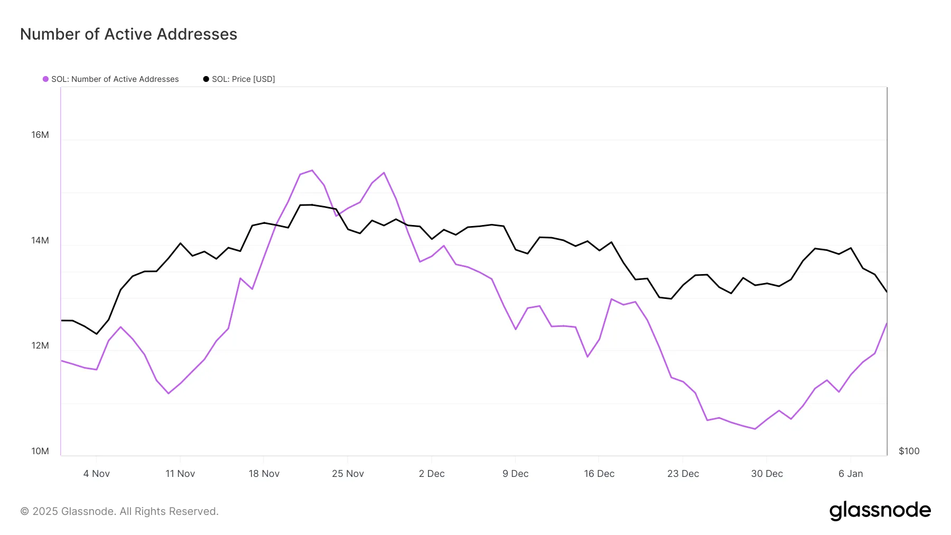Click the glassnode logo
This screenshot has height=535, width=951.
pyautogui.click(x=880, y=511)
